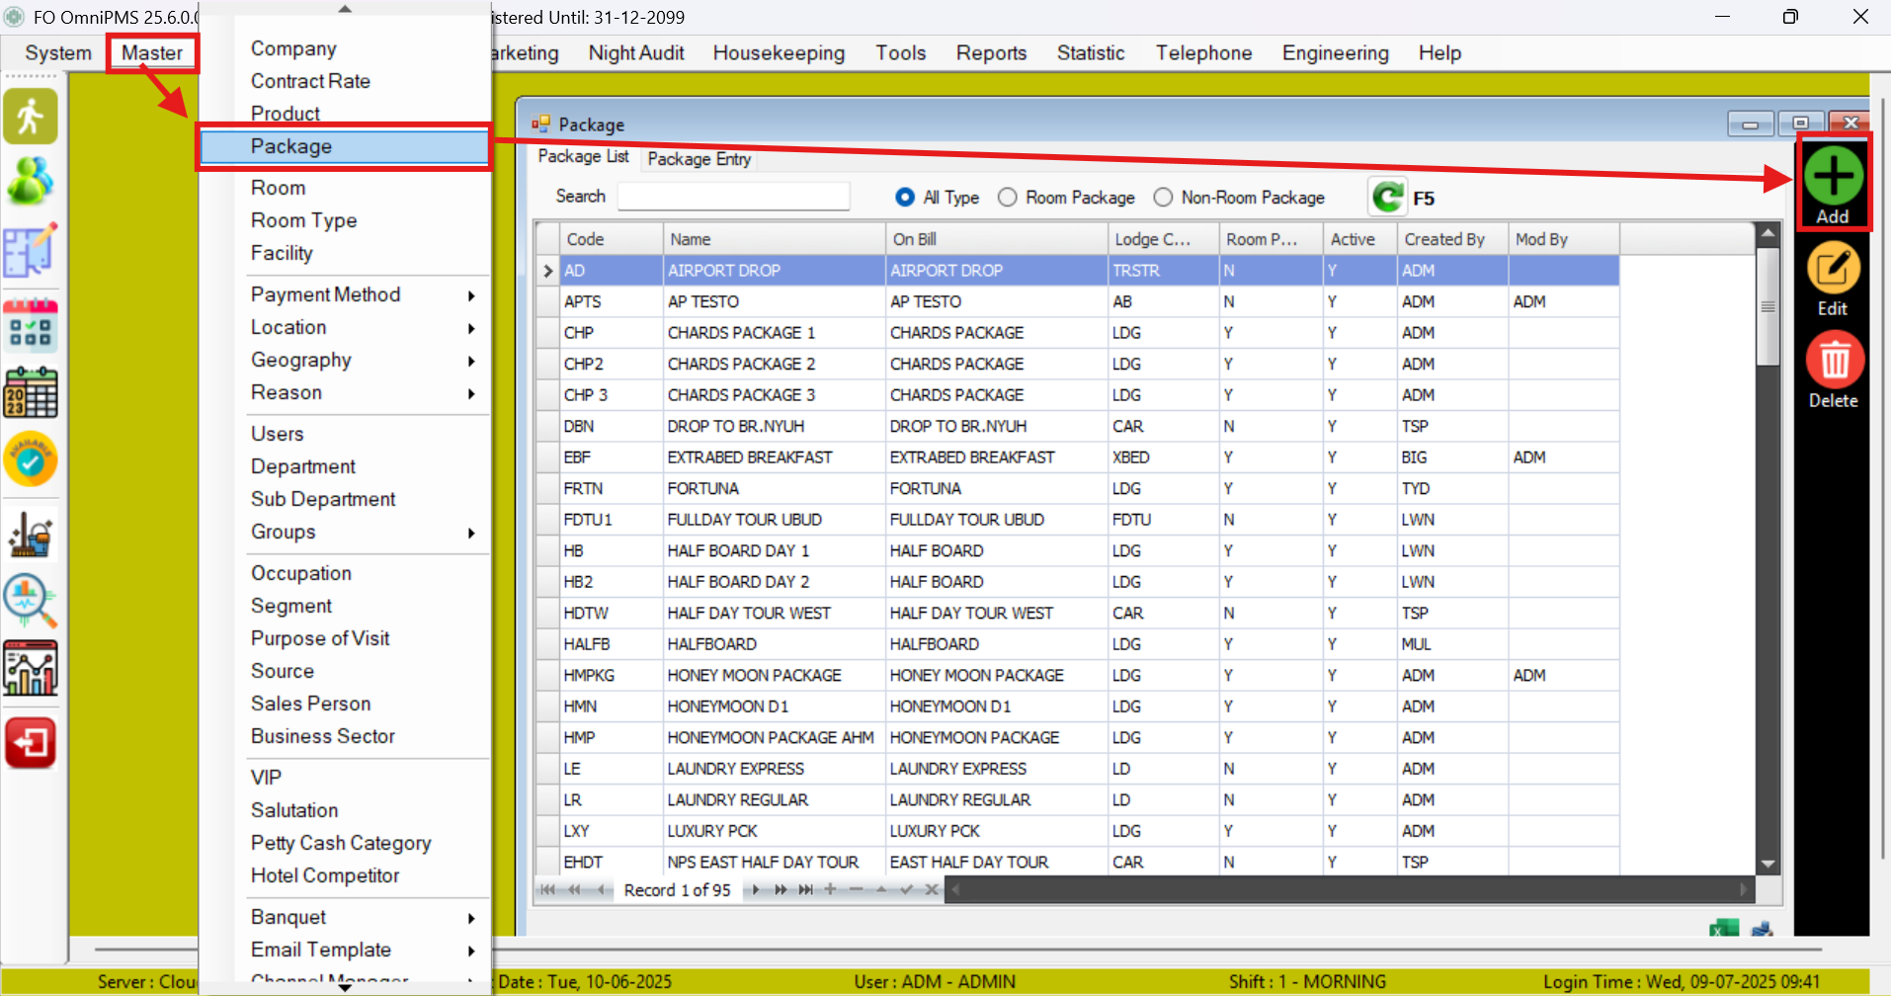Open the checklist calendar sidebar icon
This screenshot has height=996, width=1891.
tap(31, 325)
